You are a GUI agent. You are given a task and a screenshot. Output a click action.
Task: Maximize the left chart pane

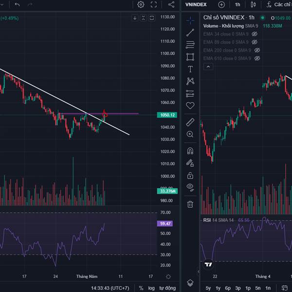pyautogui.click(x=152, y=18)
